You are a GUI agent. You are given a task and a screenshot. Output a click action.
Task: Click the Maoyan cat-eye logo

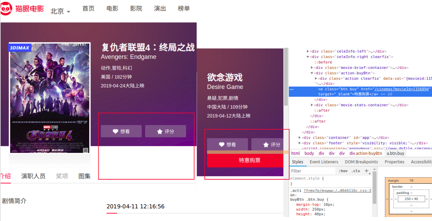22,9
